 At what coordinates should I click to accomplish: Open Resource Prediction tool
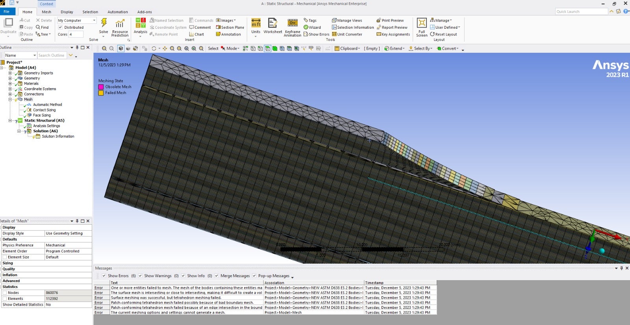pyautogui.click(x=120, y=28)
